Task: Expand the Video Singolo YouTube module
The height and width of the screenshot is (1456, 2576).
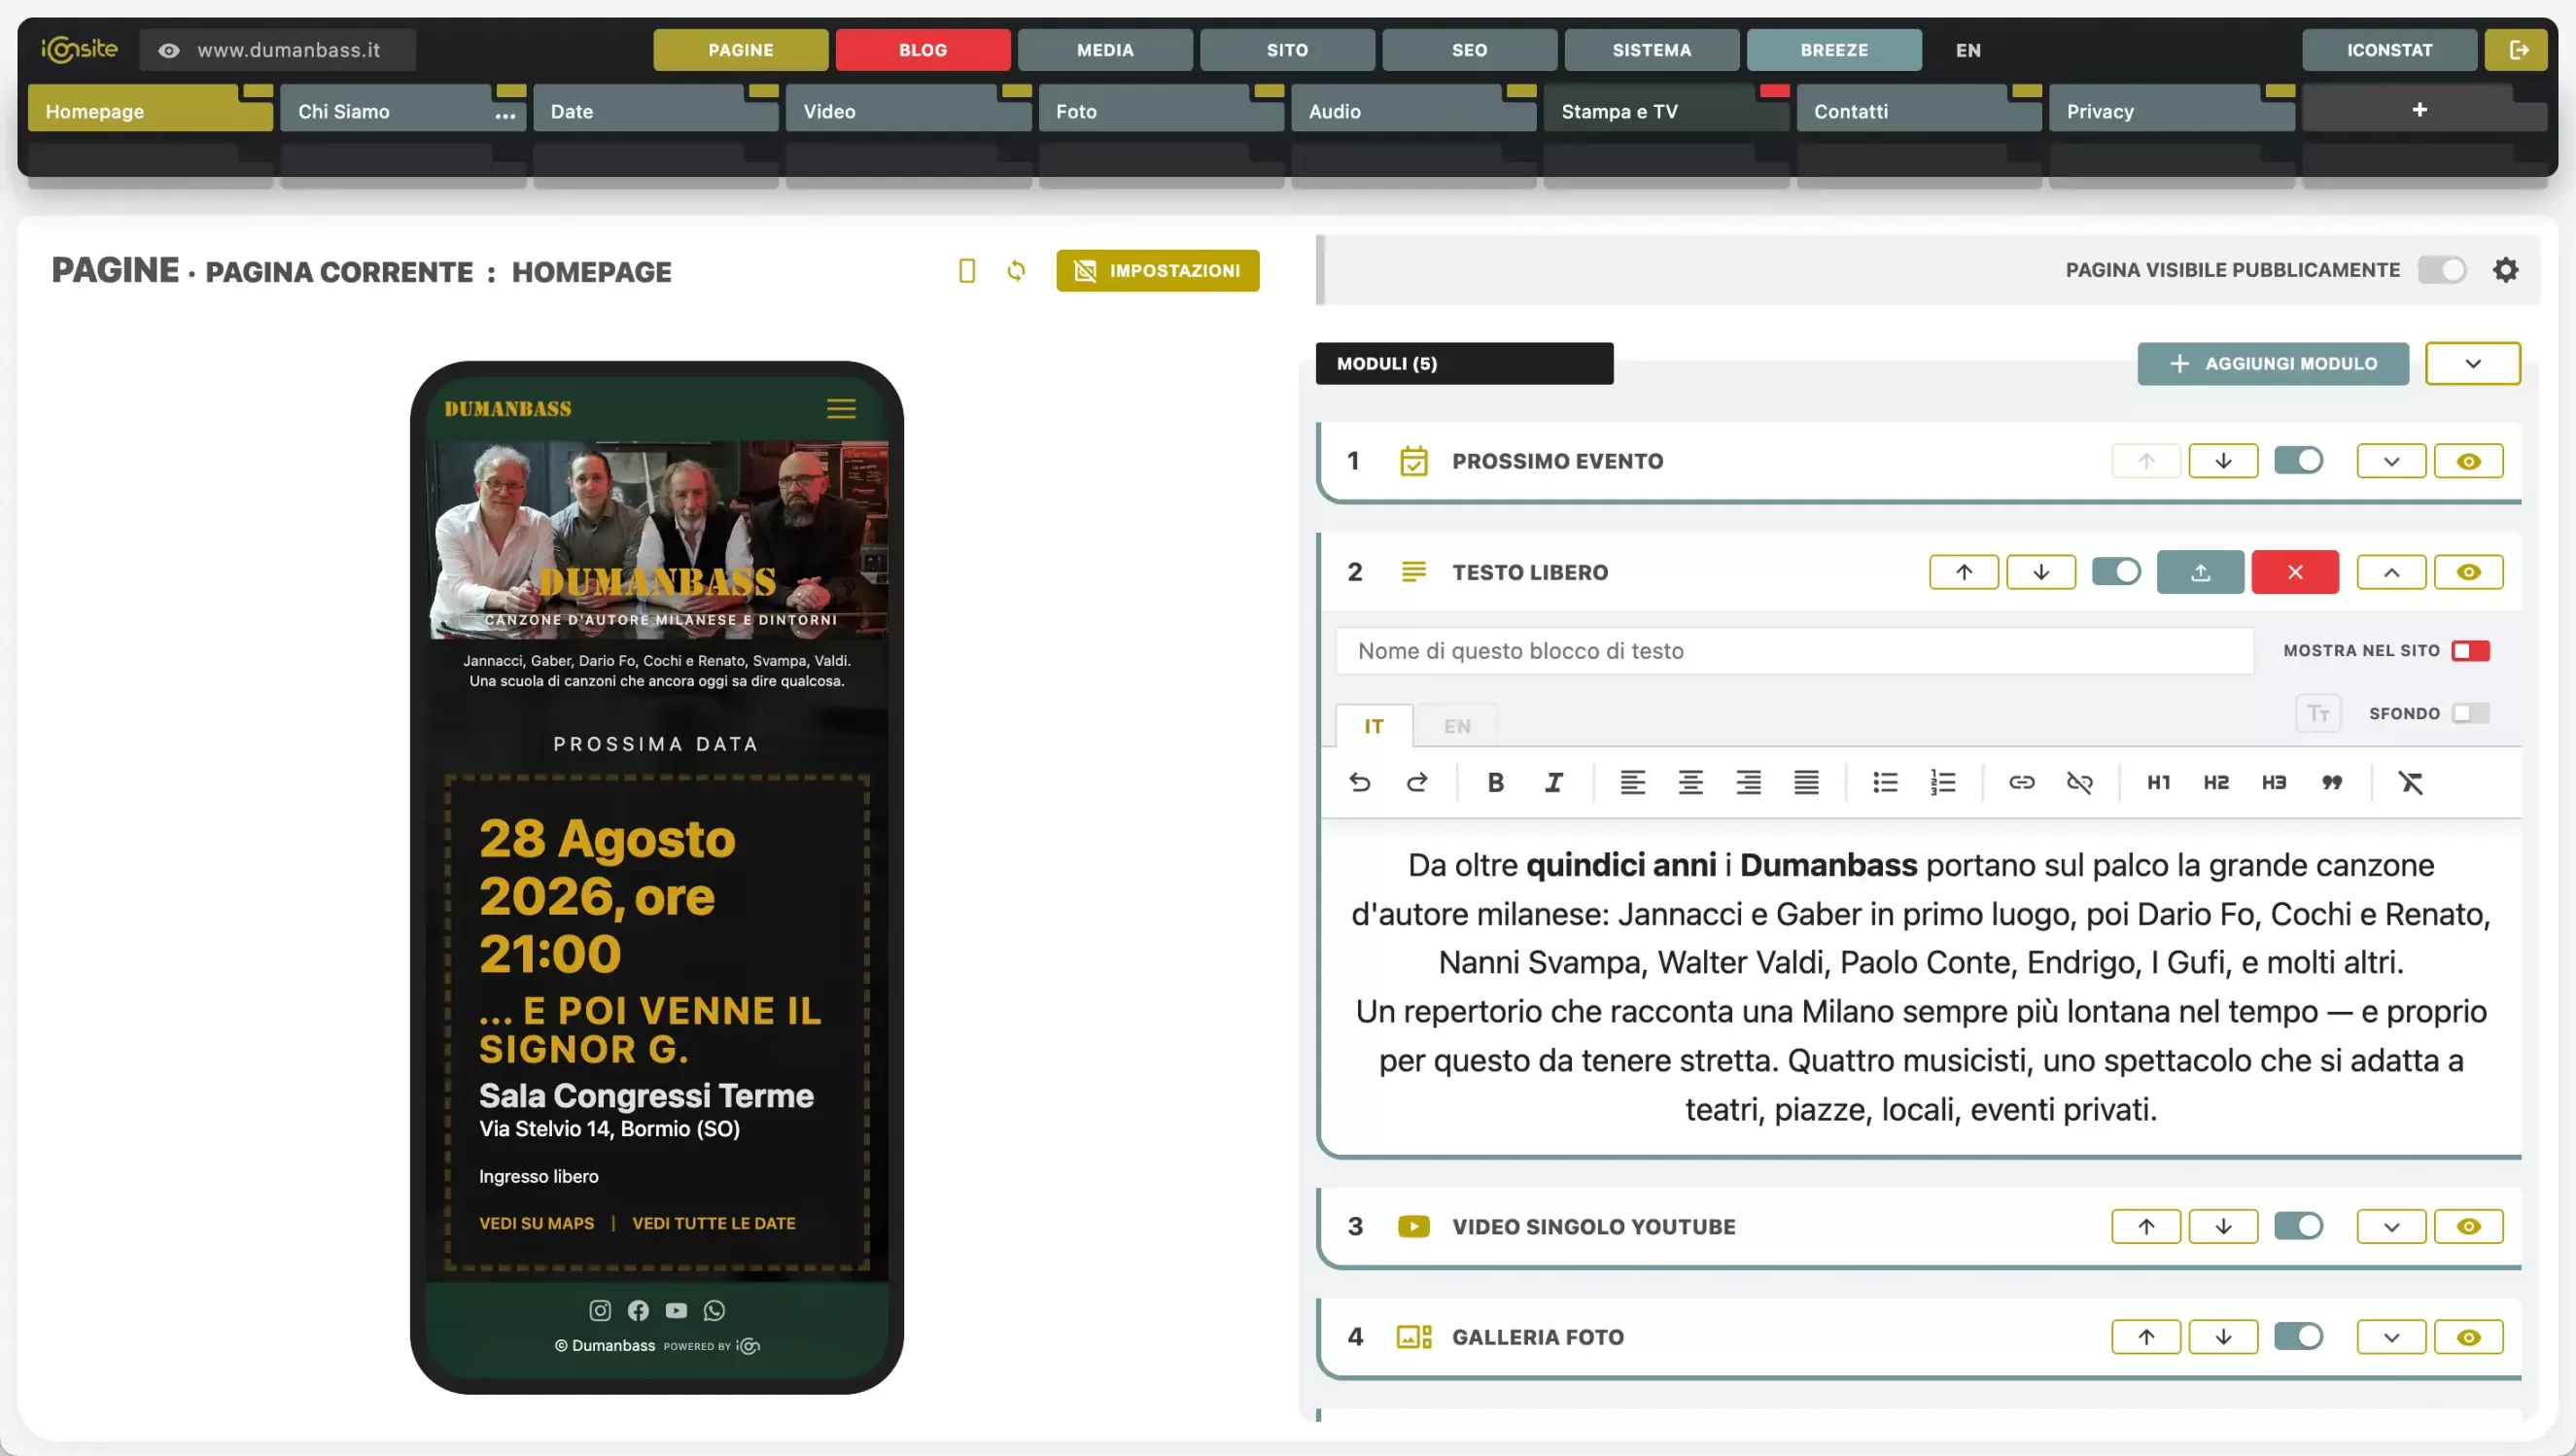Action: click(x=2391, y=1226)
